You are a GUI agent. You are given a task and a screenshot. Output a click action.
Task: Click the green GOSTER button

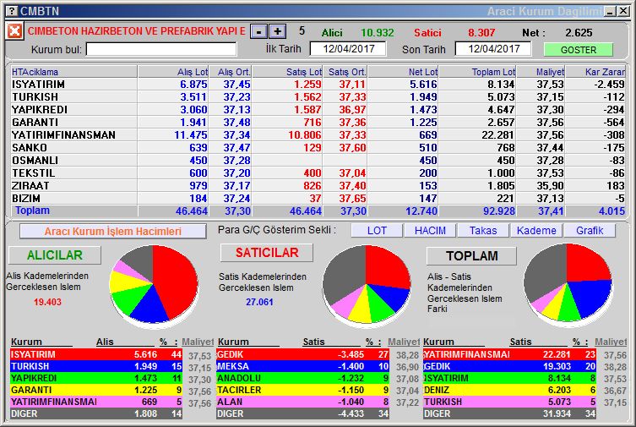tap(579, 50)
